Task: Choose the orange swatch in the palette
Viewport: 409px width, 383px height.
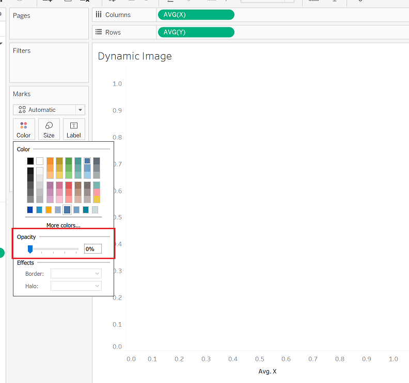Action: click(x=50, y=161)
